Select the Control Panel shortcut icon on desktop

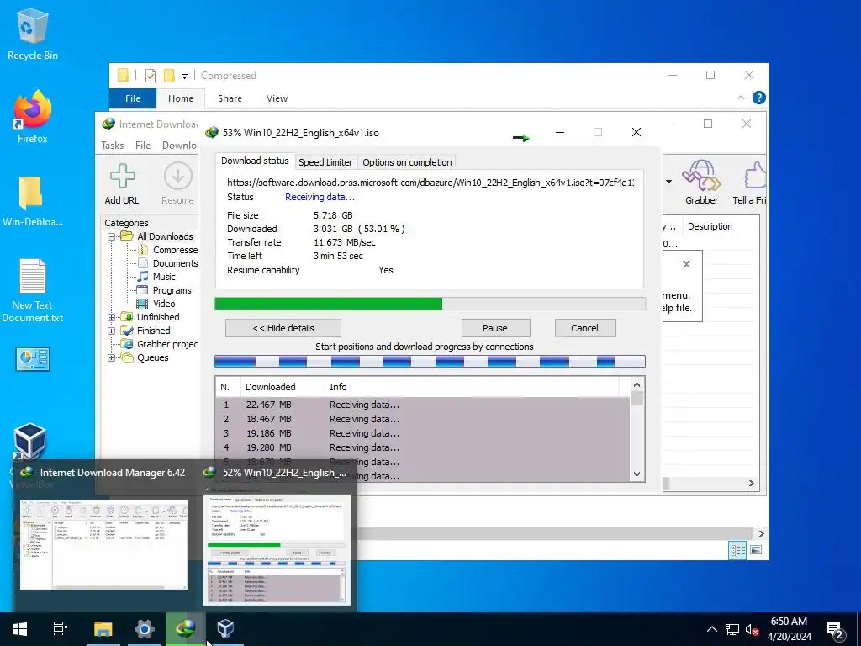[33, 358]
